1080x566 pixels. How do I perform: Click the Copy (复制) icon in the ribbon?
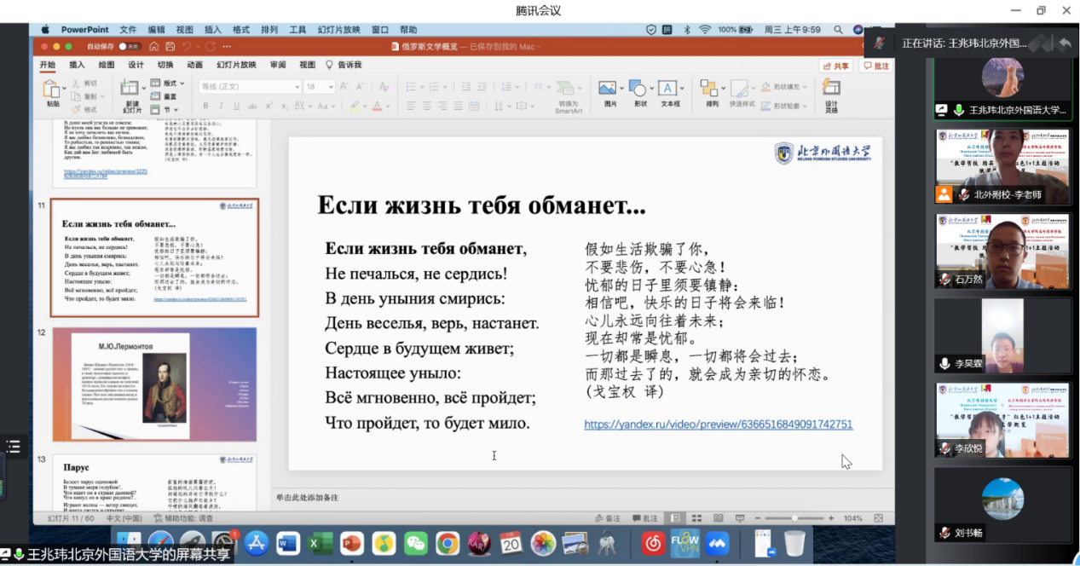tap(74, 96)
